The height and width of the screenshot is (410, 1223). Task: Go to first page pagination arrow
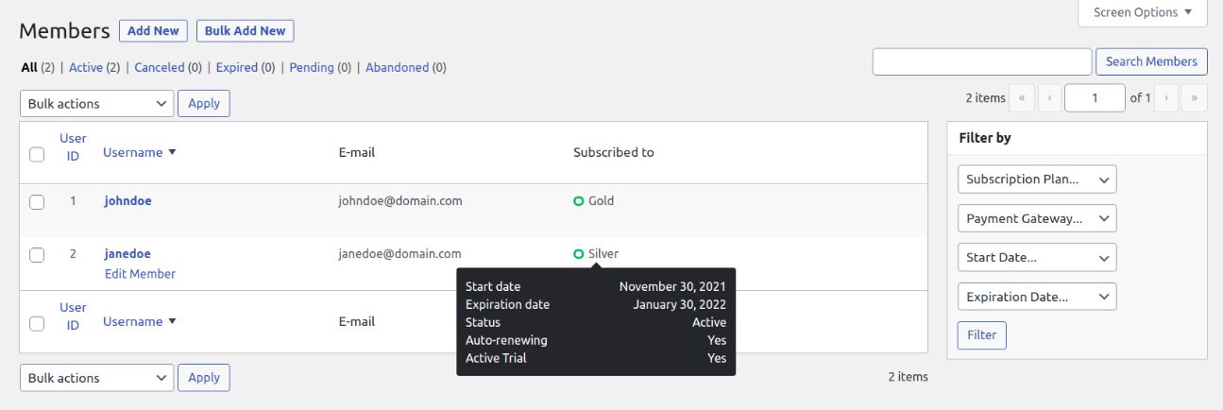(x=1022, y=97)
